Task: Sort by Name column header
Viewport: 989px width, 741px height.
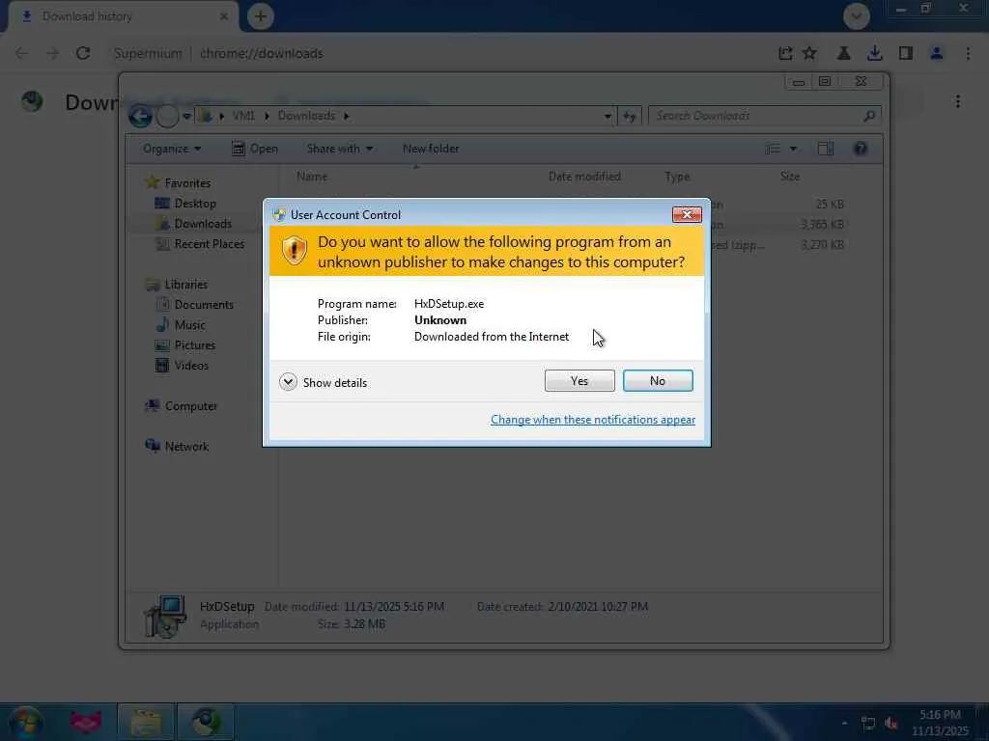Action: (x=312, y=177)
